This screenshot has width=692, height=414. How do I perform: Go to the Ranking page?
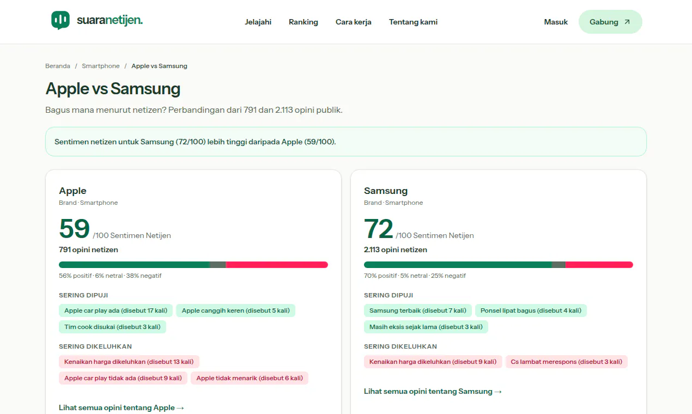303,22
